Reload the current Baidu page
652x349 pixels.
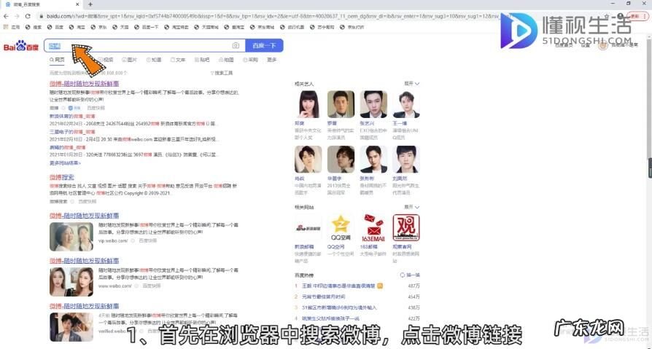click(28, 16)
